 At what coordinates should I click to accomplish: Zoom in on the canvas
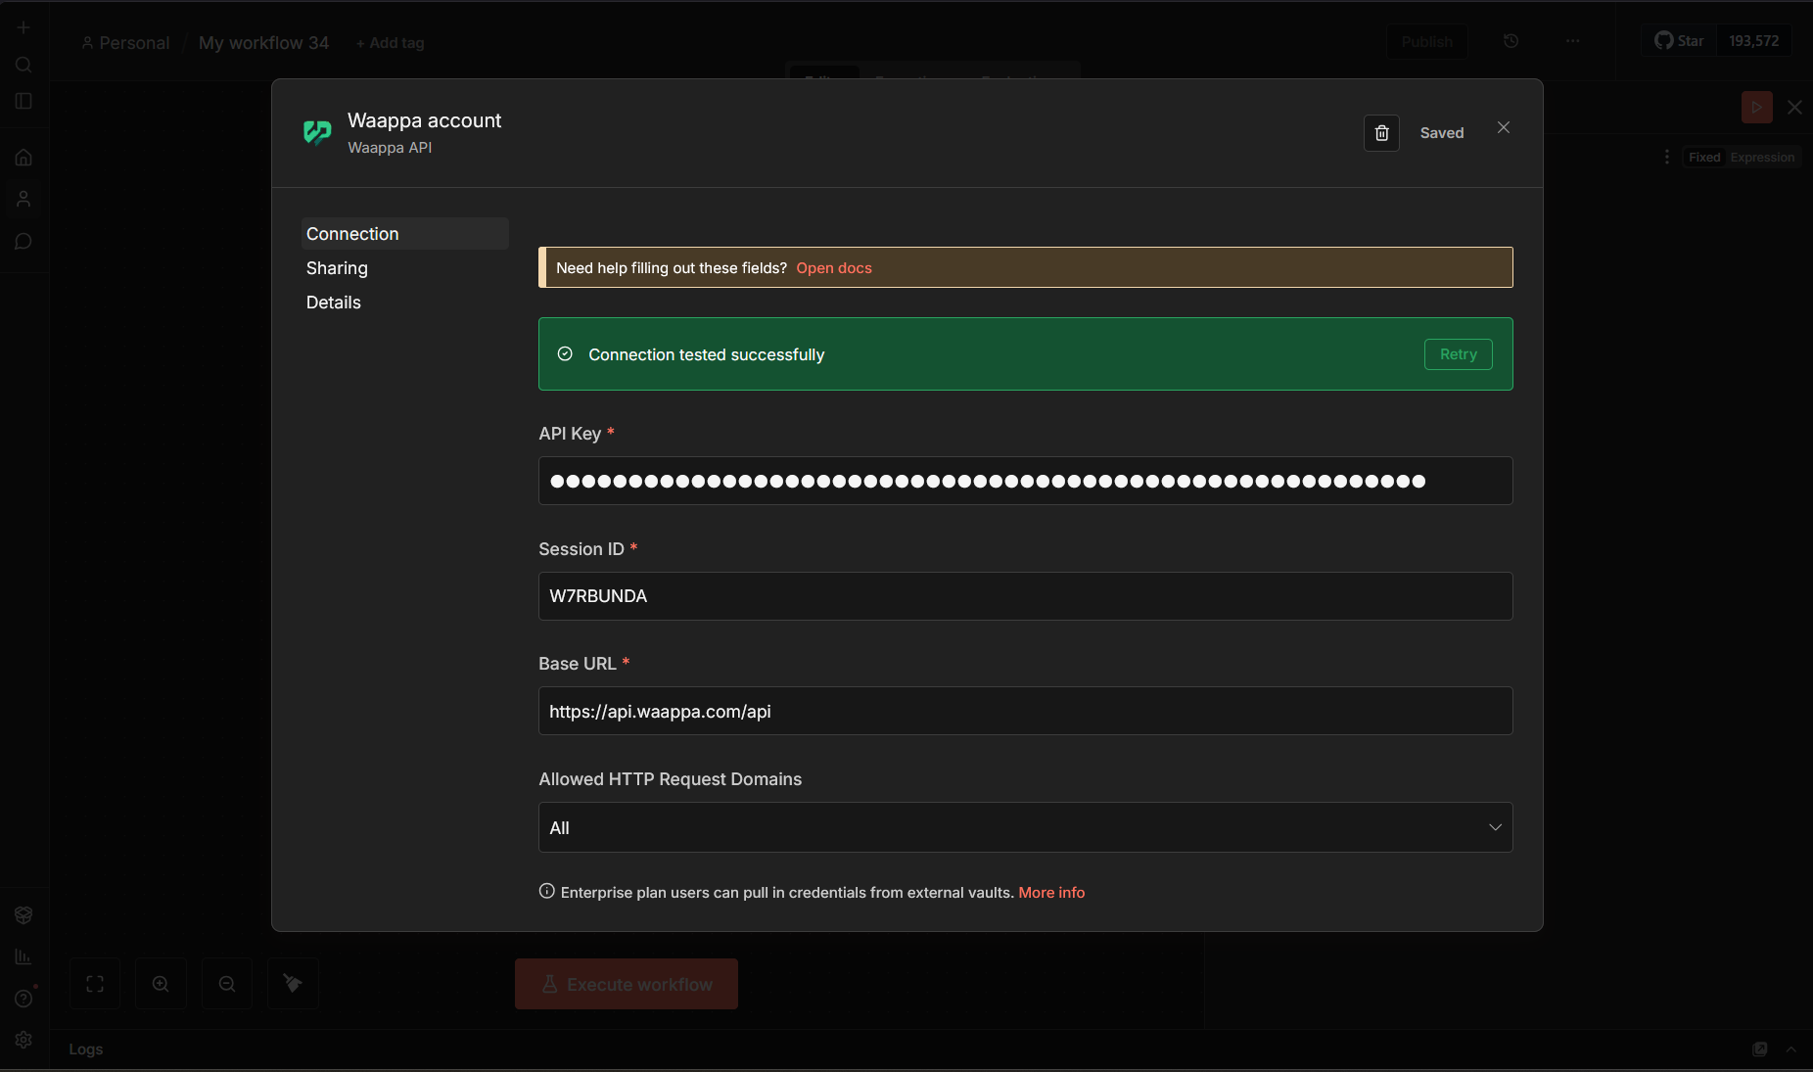[x=161, y=984]
